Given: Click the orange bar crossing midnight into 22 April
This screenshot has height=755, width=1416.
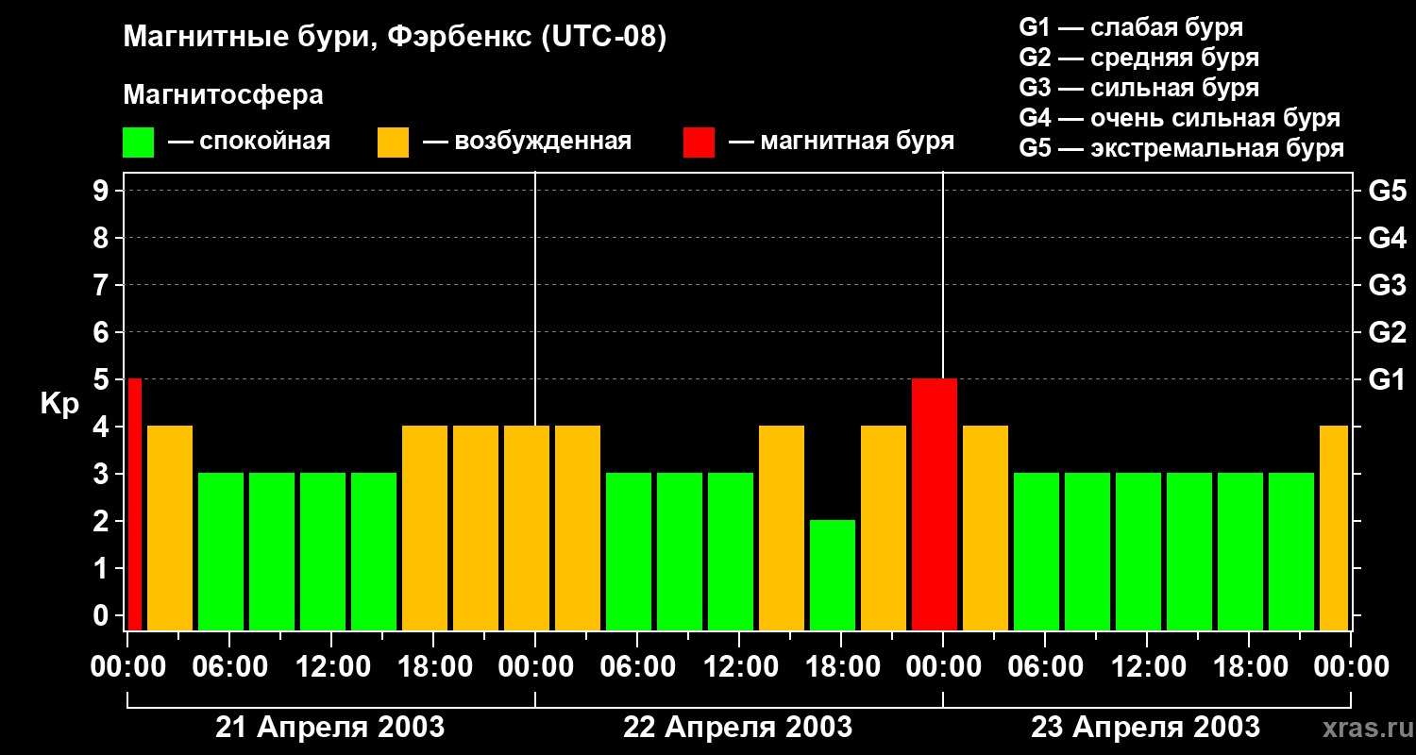Looking at the screenshot, I should pyautogui.click(x=527, y=528).
